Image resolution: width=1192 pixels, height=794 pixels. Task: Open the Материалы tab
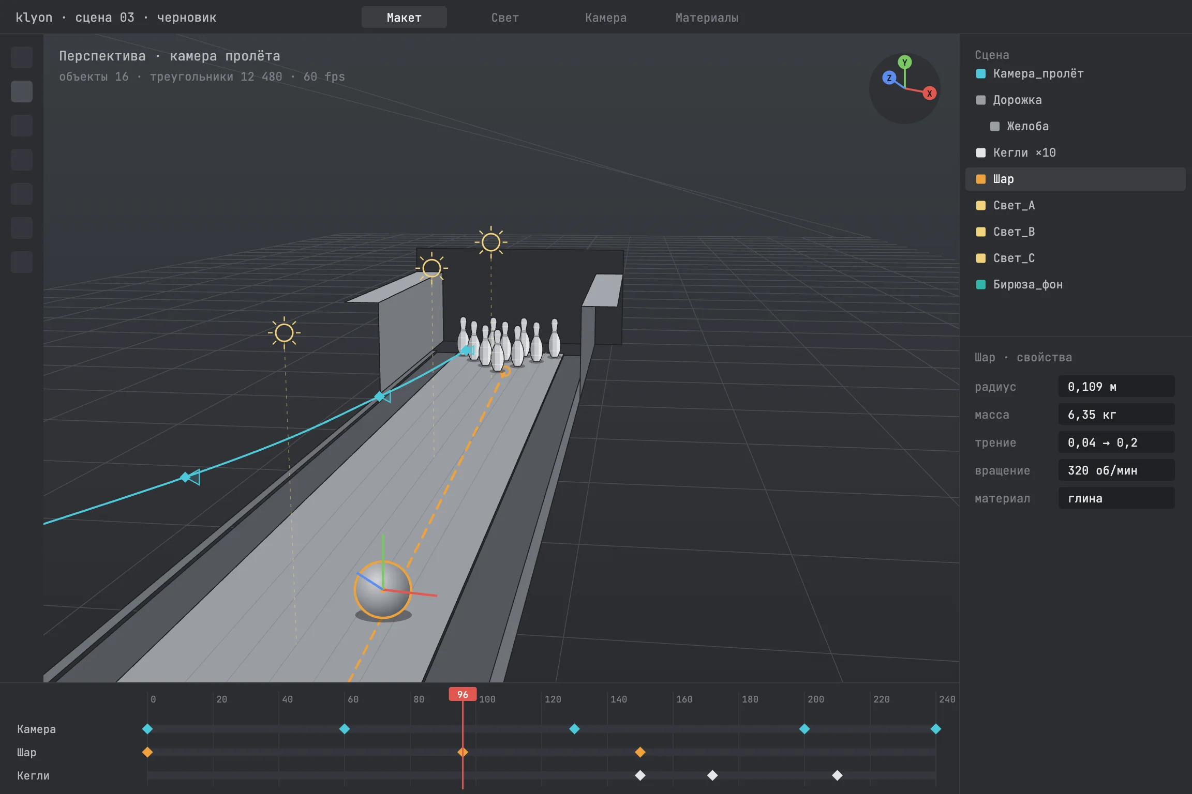[x=707, y=18]
